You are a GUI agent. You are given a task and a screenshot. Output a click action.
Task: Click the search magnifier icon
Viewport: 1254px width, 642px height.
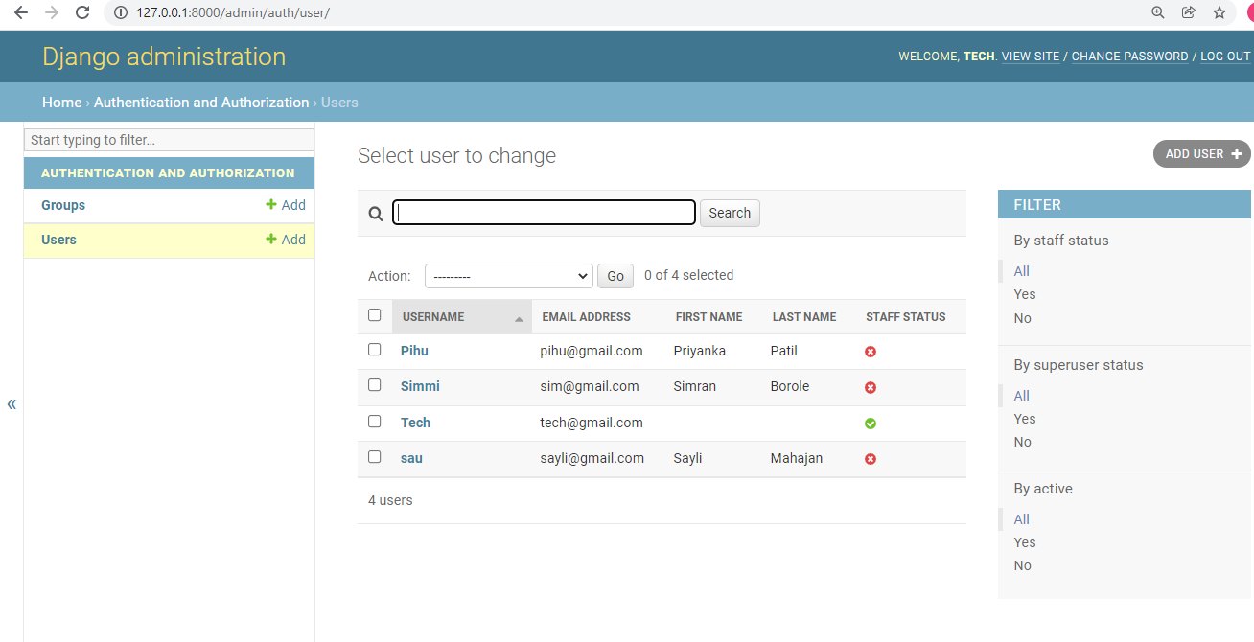(x=375, y=213)
